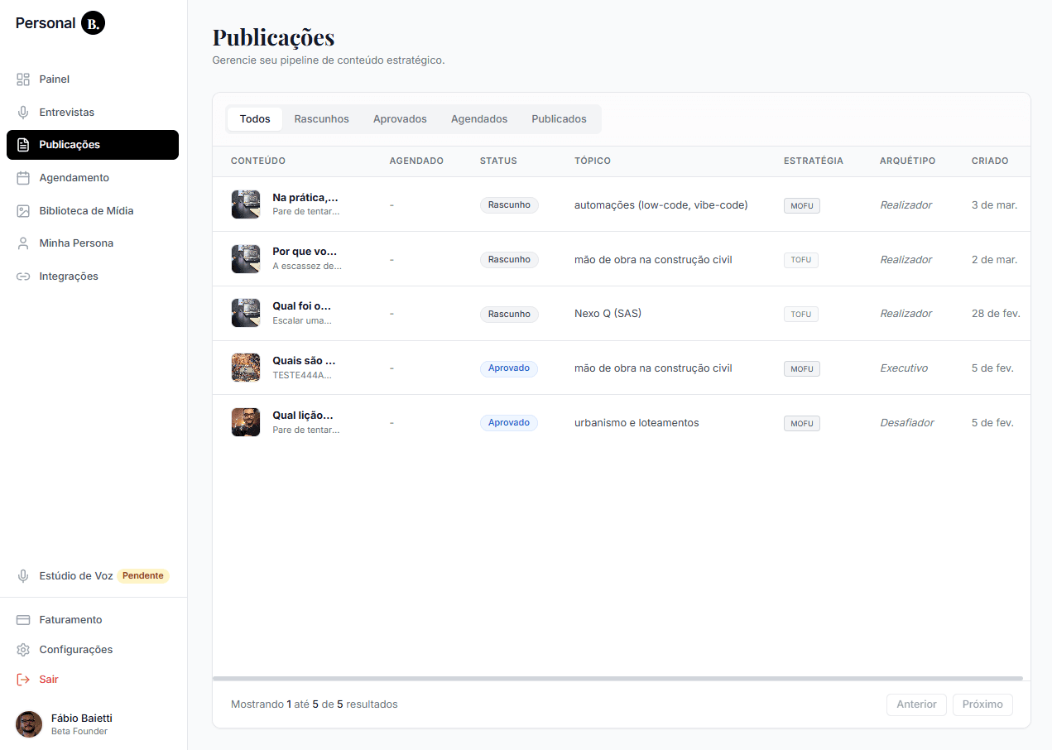Open Estúdio de Voz from sidebar
The image size is (1052, 750).
coord(75,576)
